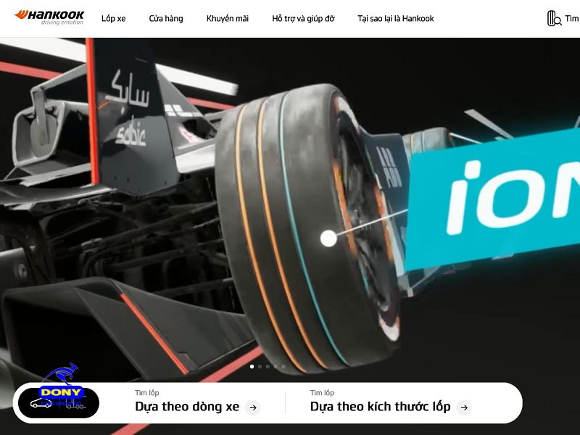Click the arrow on the Dựa theo dòng xe card
This screenshot has height=435, width=580.
[253, 407]
